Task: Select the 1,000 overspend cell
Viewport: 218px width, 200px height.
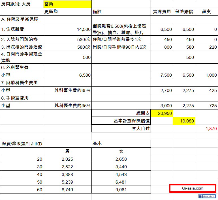Action: pyautogui.click(x=206, y=75)
